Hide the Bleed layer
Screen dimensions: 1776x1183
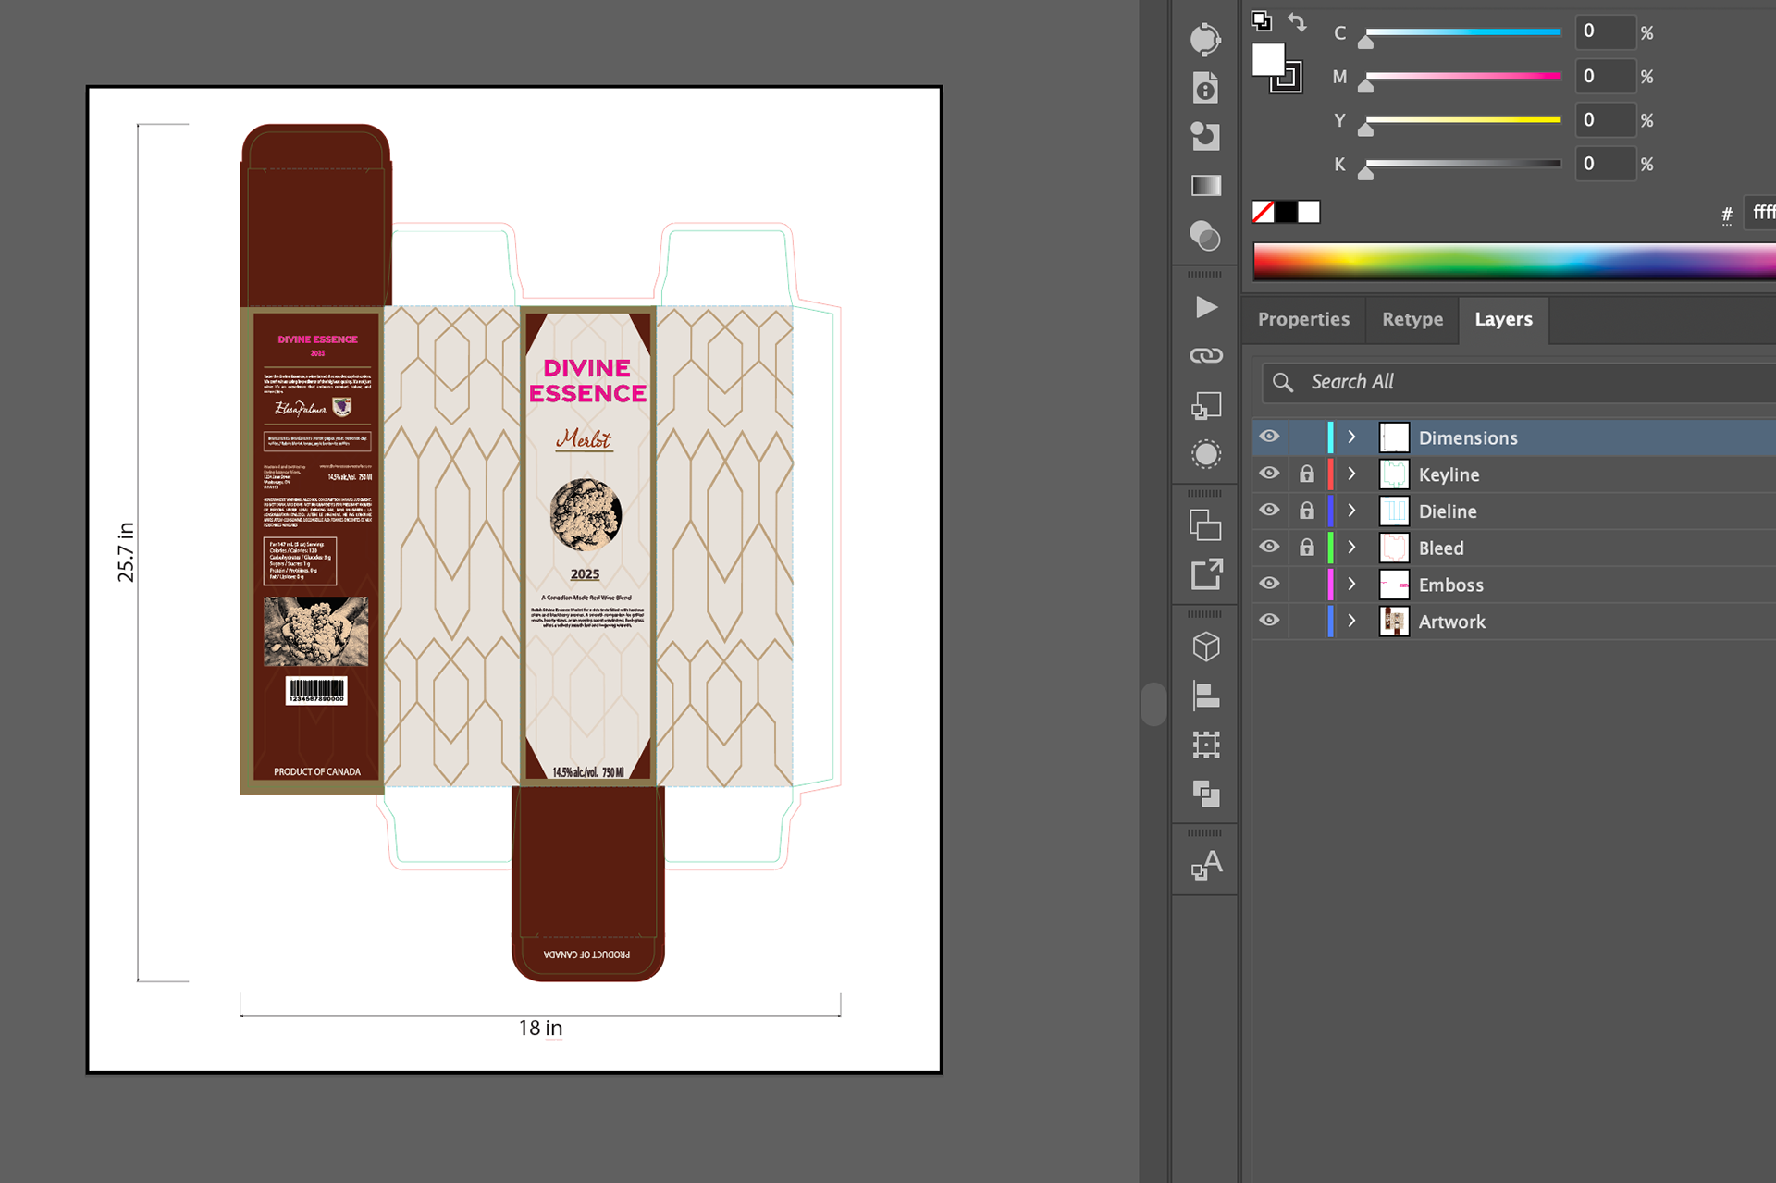pos(1269,547)
